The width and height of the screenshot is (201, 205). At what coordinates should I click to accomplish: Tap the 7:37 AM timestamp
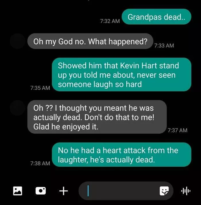(x=177, y=130)
